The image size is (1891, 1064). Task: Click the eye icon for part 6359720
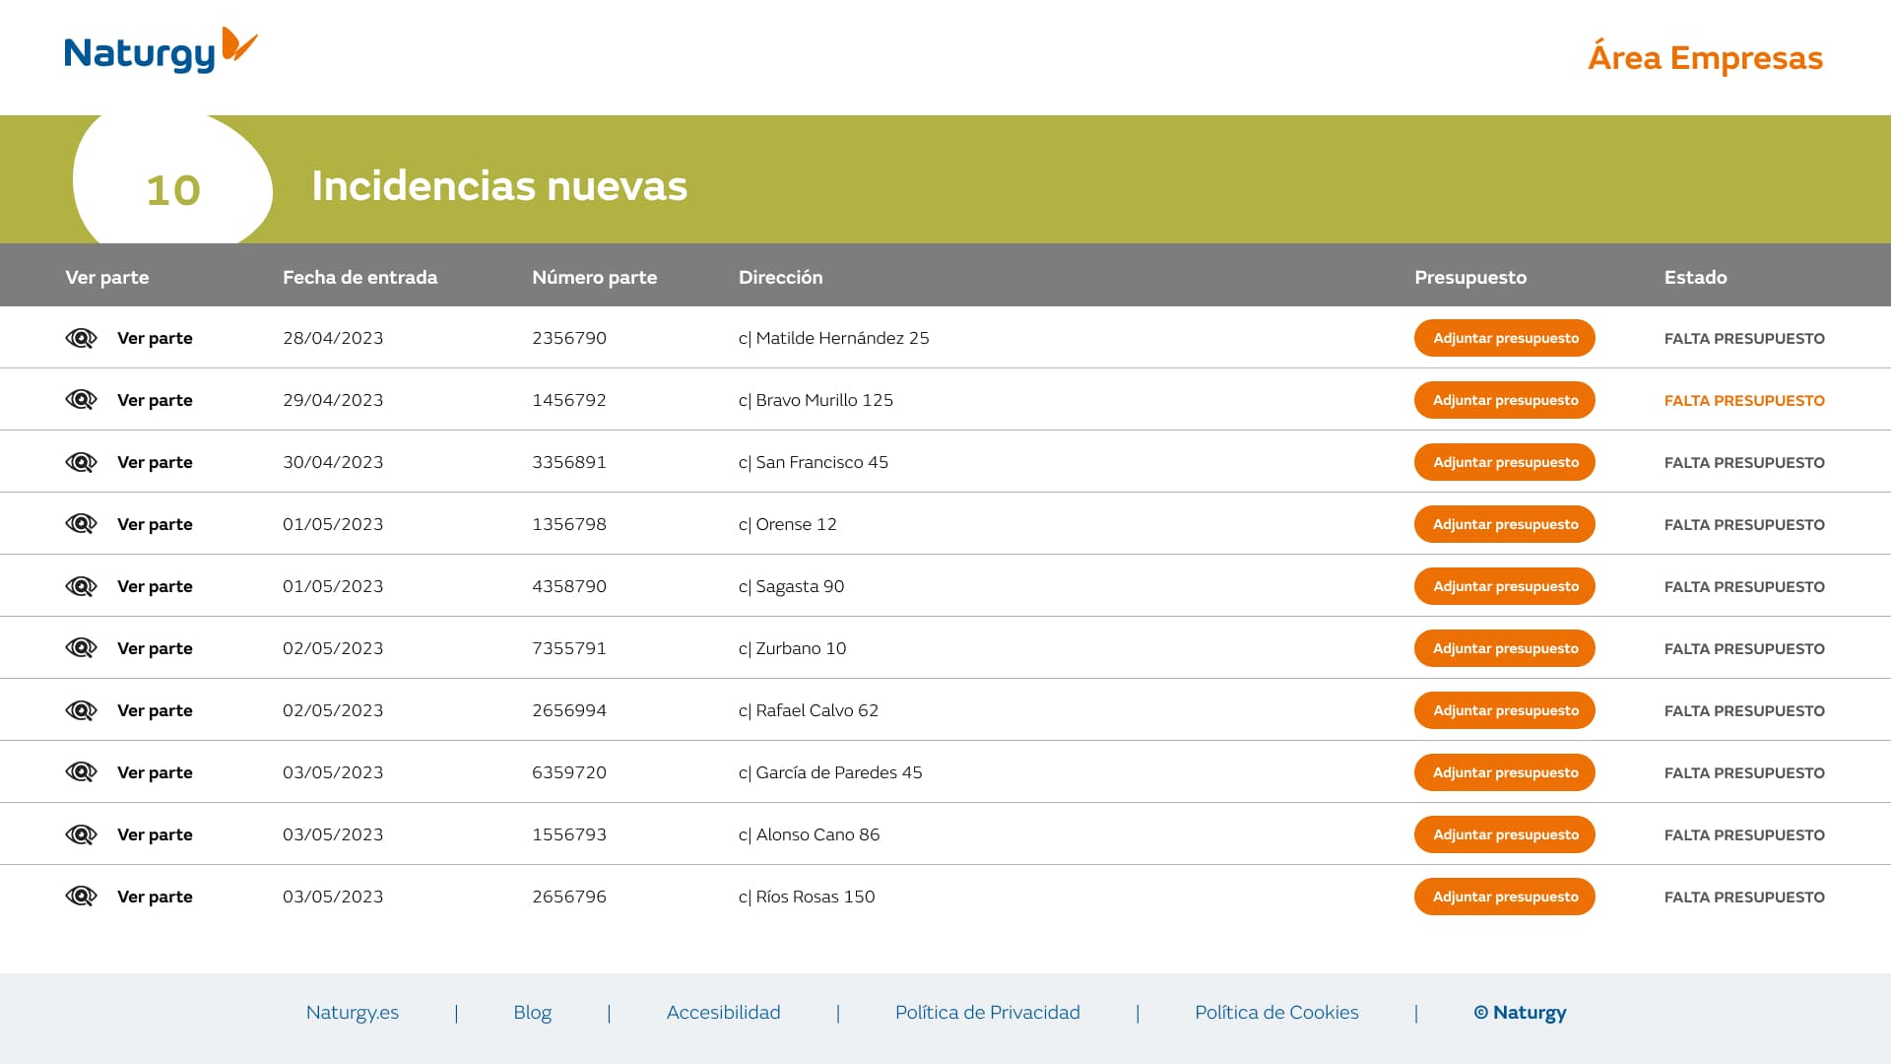point(81,772)
